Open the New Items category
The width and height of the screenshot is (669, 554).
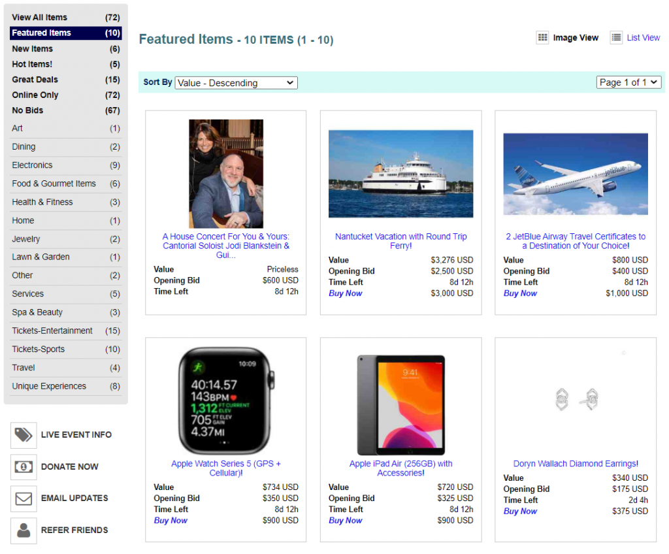66,48
